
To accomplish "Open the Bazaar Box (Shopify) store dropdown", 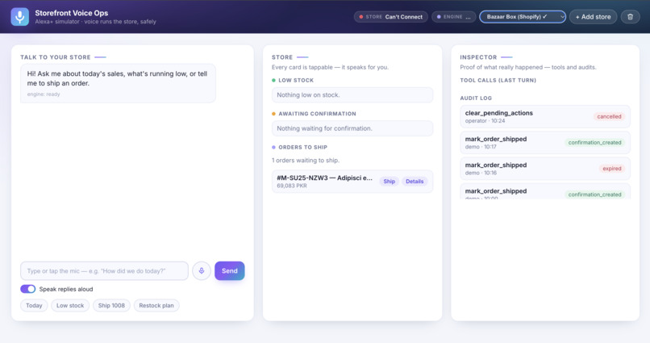I will click(x=523, y=17).
